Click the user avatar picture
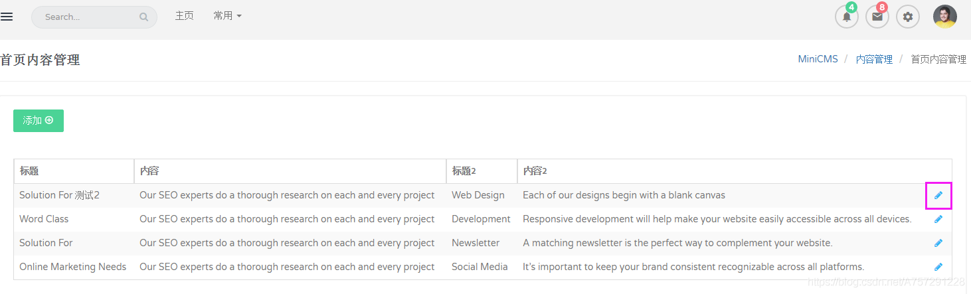The height and width of the screenshot is (294, 971). point(945,17)
